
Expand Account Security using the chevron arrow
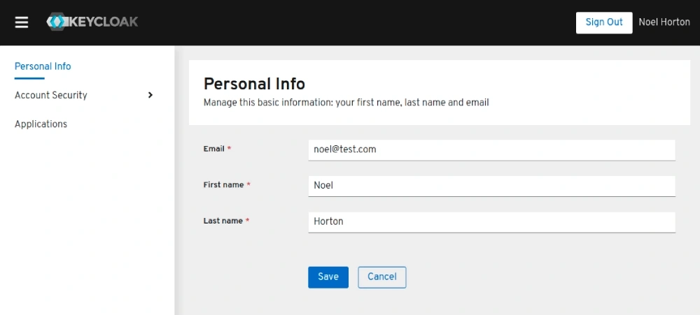(150, 95)
